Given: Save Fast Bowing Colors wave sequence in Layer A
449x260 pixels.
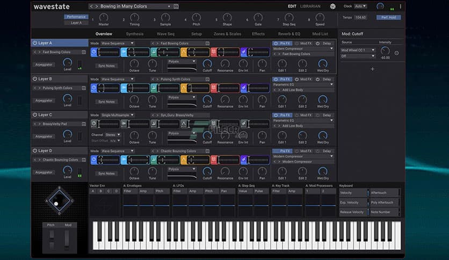Looking at the screenshot, I should click(x=207, y=43).
